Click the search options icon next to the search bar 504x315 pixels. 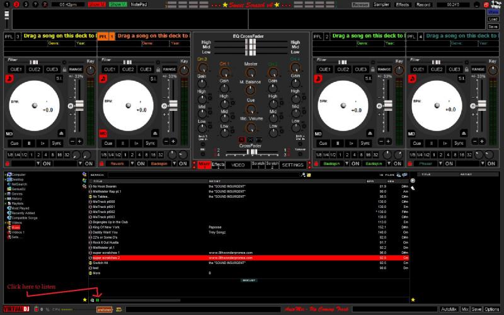303,175
